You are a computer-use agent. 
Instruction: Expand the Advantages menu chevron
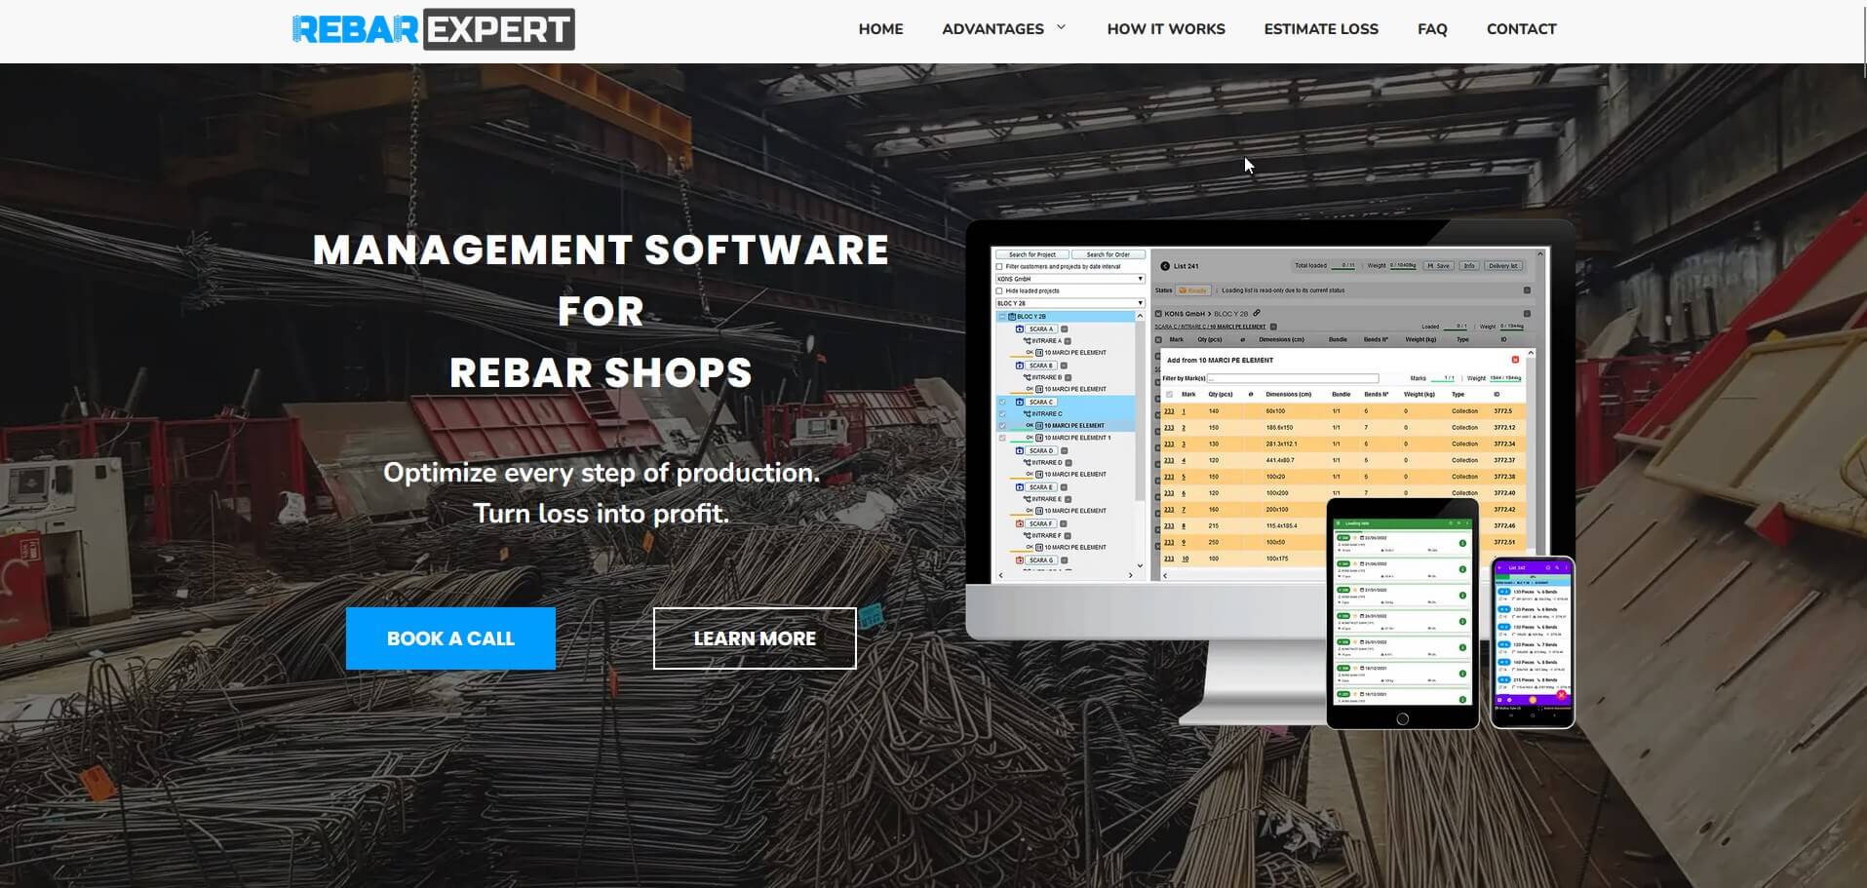(x=1061, y=27)
